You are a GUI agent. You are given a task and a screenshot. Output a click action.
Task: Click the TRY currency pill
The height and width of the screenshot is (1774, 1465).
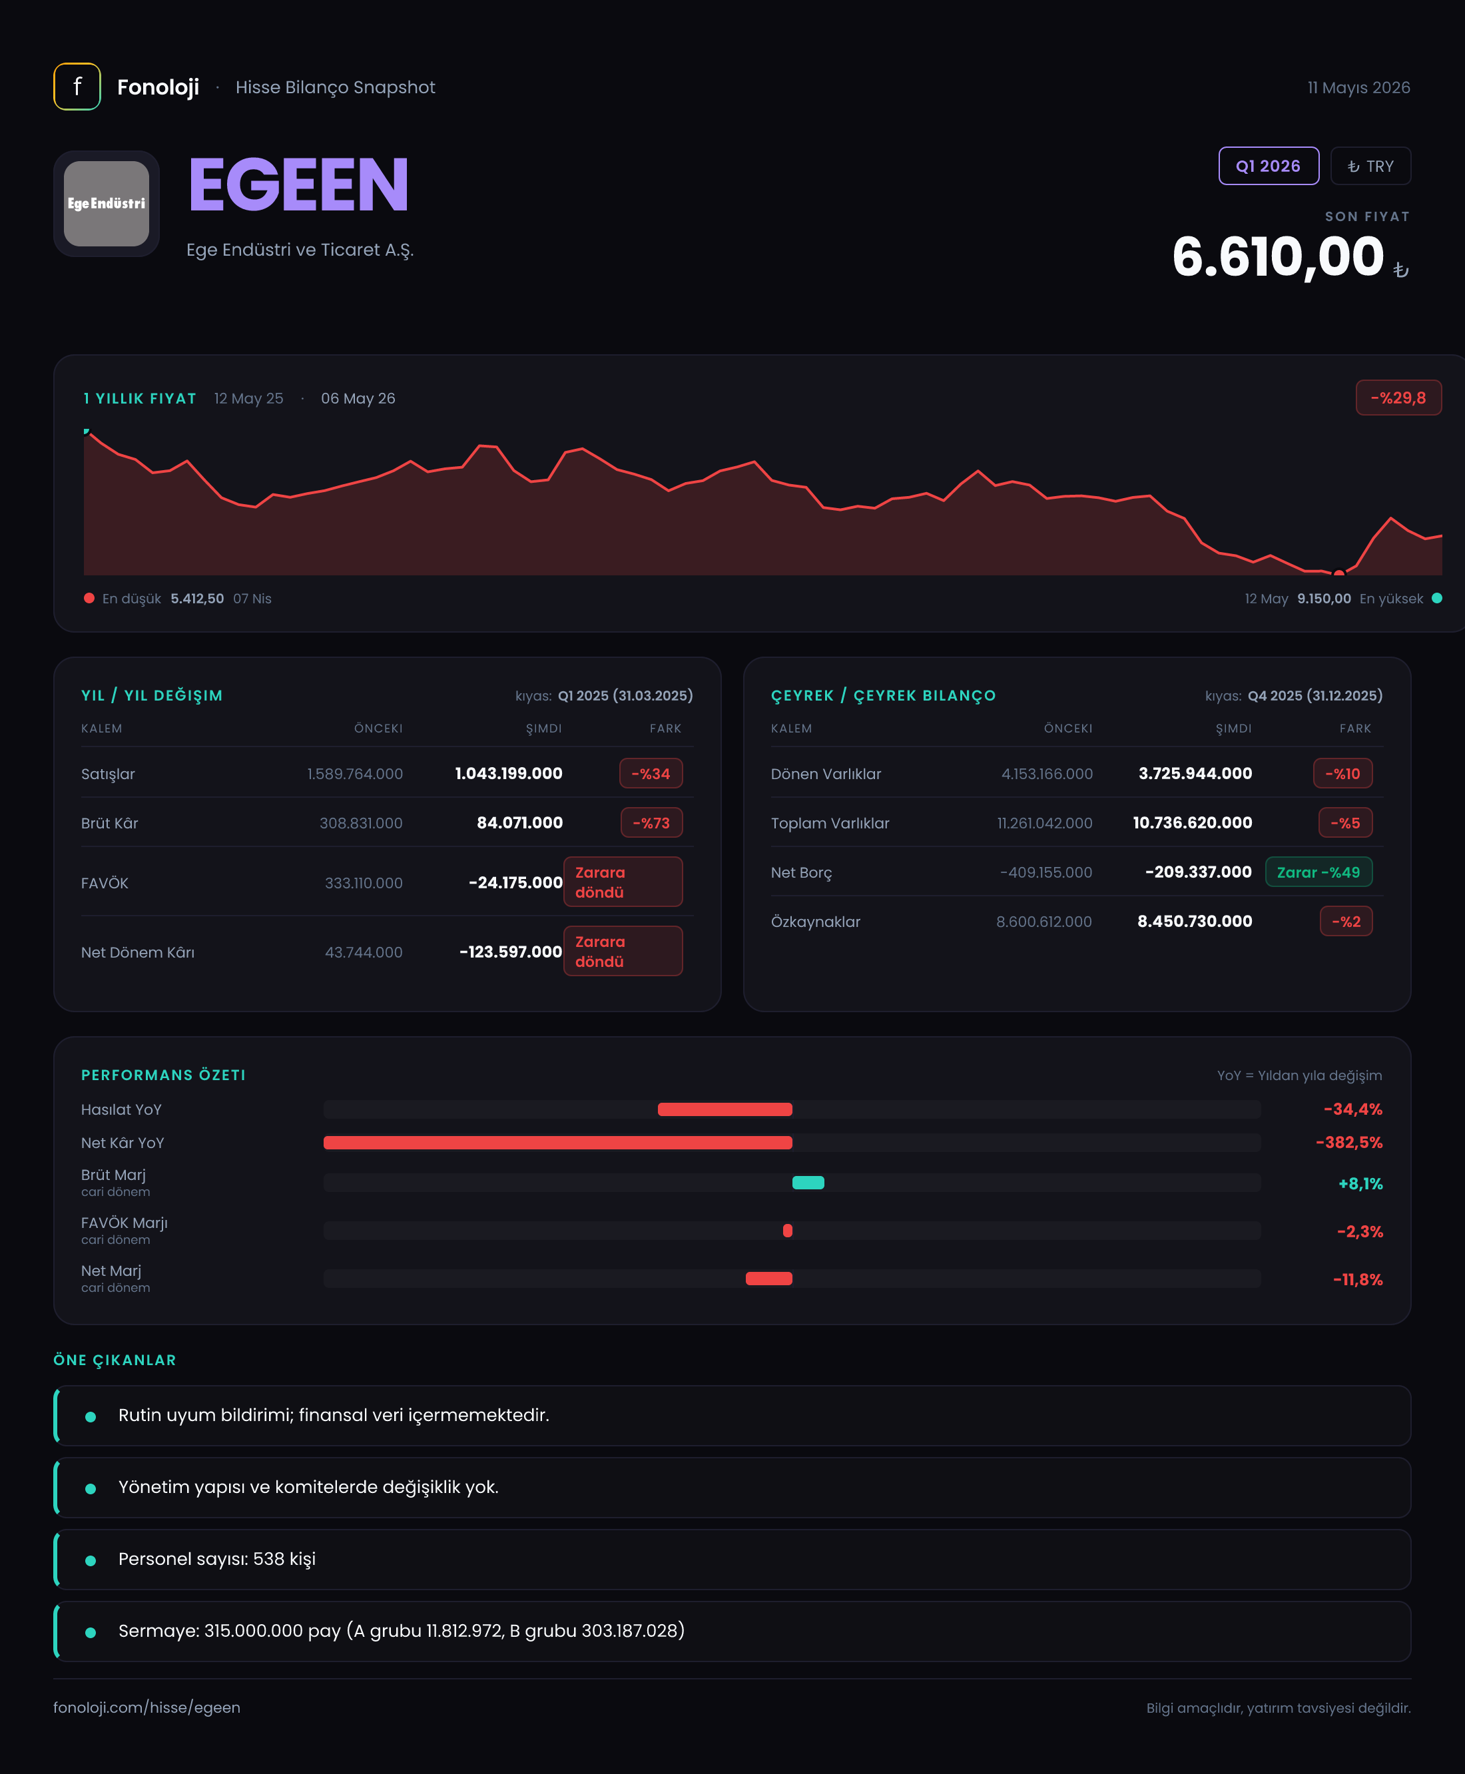click(1370, 166)
